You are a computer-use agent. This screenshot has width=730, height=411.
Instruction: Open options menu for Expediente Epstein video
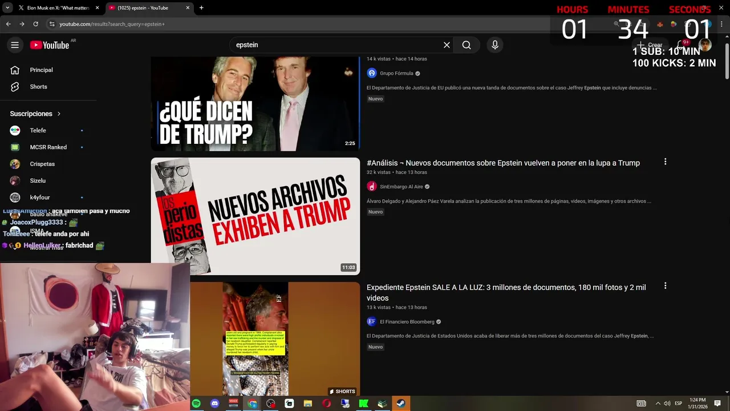click(x=665, y=286)
